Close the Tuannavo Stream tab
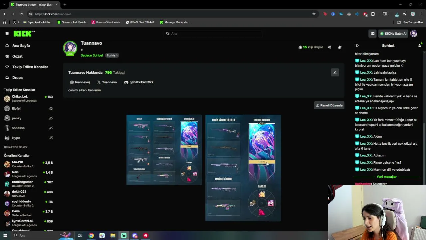Viewport: 426px width, 240px height. point(57,5)
